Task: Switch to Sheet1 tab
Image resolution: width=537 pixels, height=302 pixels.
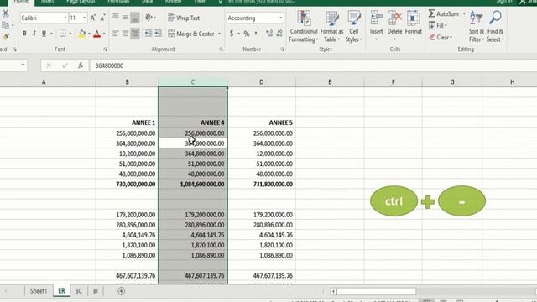Action: tap(38, 291)
